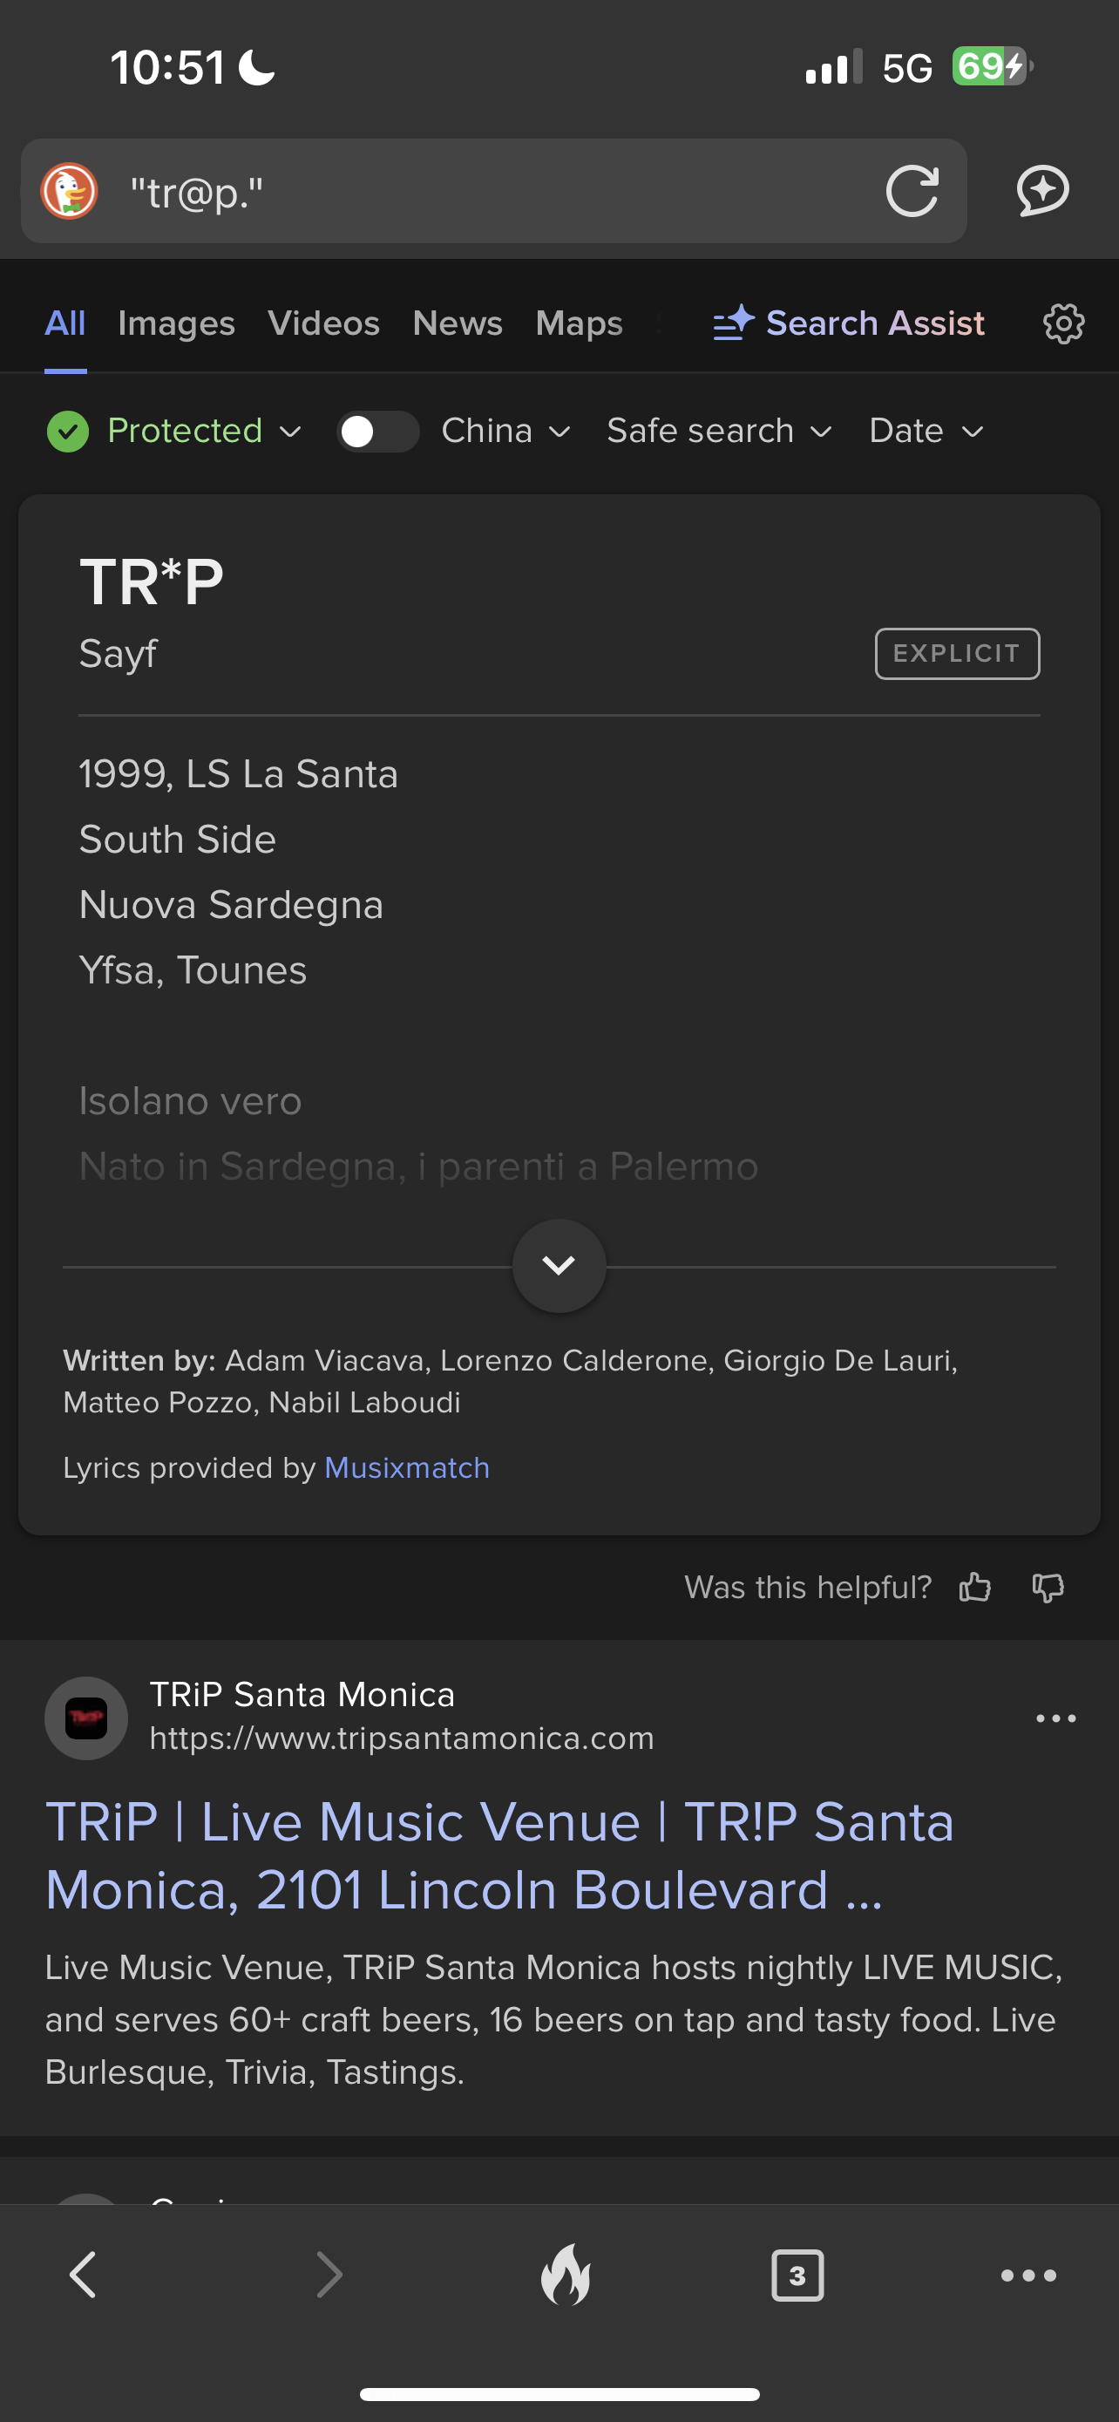Switch to the Images tab
This screenshot has width=1119, height=2422.
click(176, 323)
